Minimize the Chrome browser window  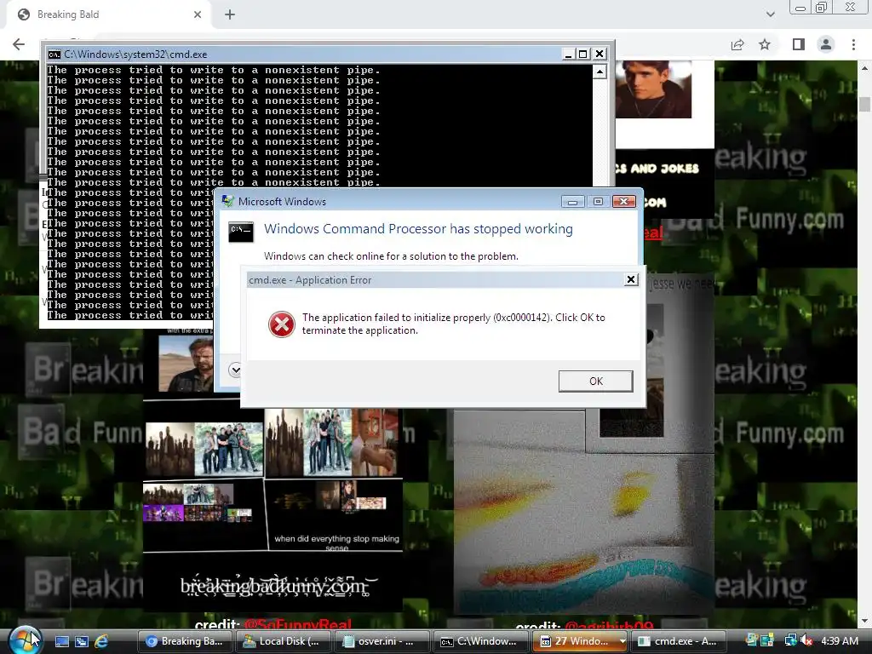(800, 8)
